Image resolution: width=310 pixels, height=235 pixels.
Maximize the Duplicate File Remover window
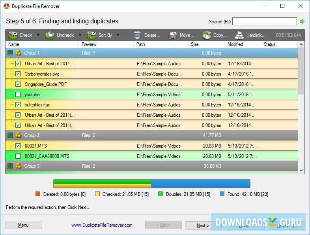tap(282, 6)
